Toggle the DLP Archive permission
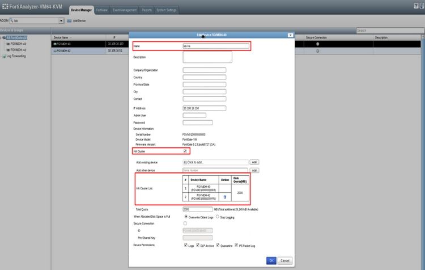 [x=198, y=245]
